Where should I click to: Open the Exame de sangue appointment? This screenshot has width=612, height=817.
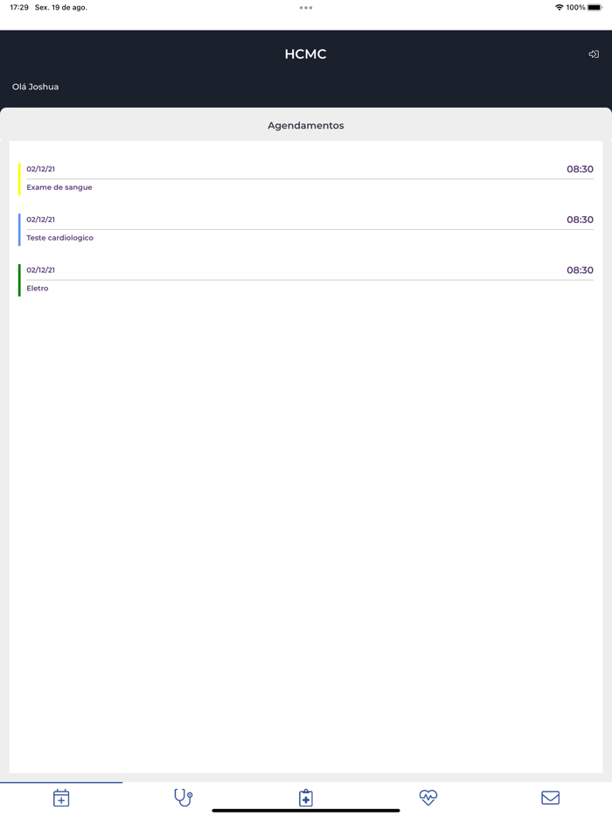(59, 187)
